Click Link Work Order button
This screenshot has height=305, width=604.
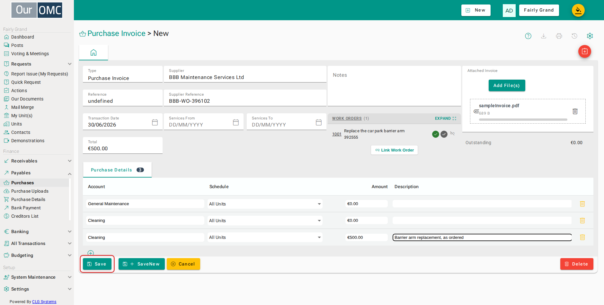[x=394, y=150]
